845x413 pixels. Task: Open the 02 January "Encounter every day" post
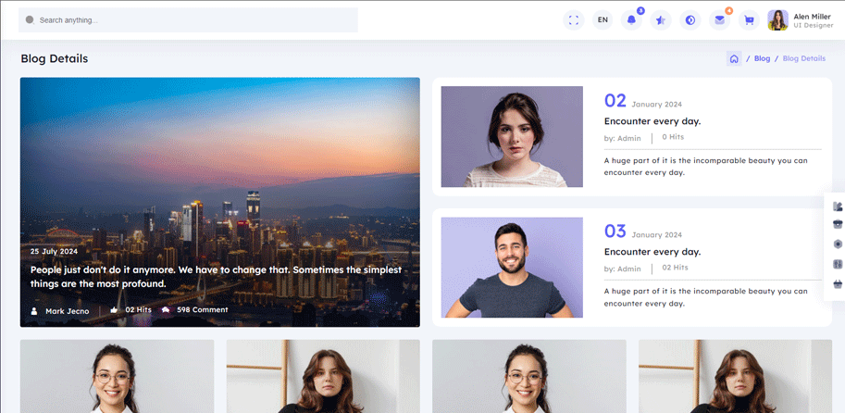coord(652,121)
